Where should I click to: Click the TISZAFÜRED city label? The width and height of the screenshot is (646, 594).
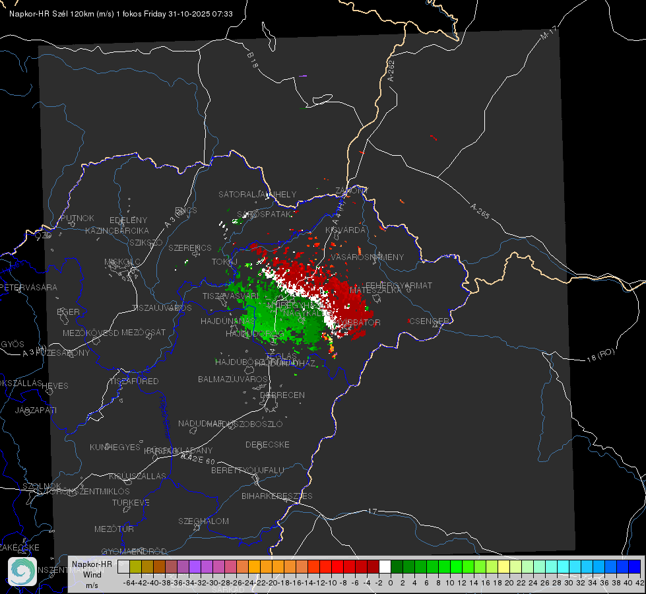(x=134, y=381)
